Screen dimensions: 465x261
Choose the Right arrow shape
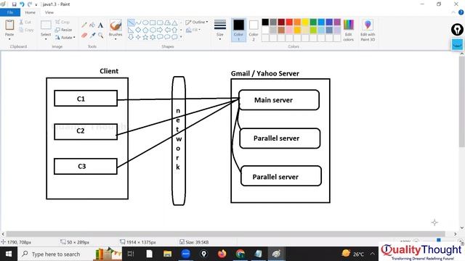click(160, 30)
